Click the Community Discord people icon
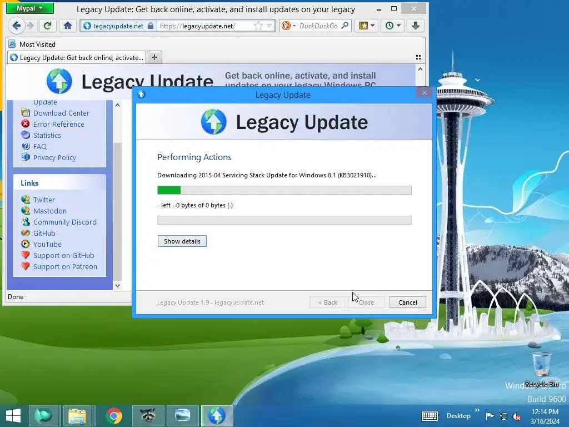This screenshot has height=427, width=569. [26, 222]
